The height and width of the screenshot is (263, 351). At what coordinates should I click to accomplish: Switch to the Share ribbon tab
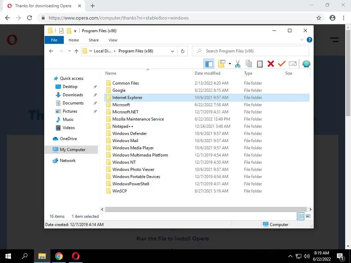pos(94,40)
